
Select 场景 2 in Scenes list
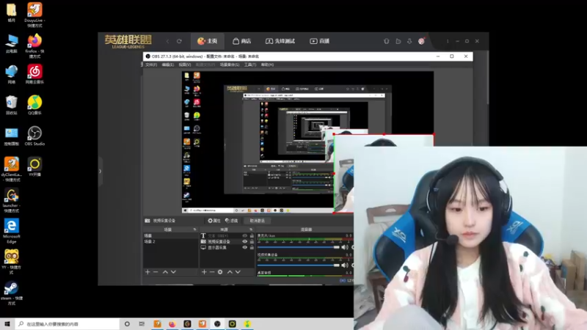click(171, 242)
